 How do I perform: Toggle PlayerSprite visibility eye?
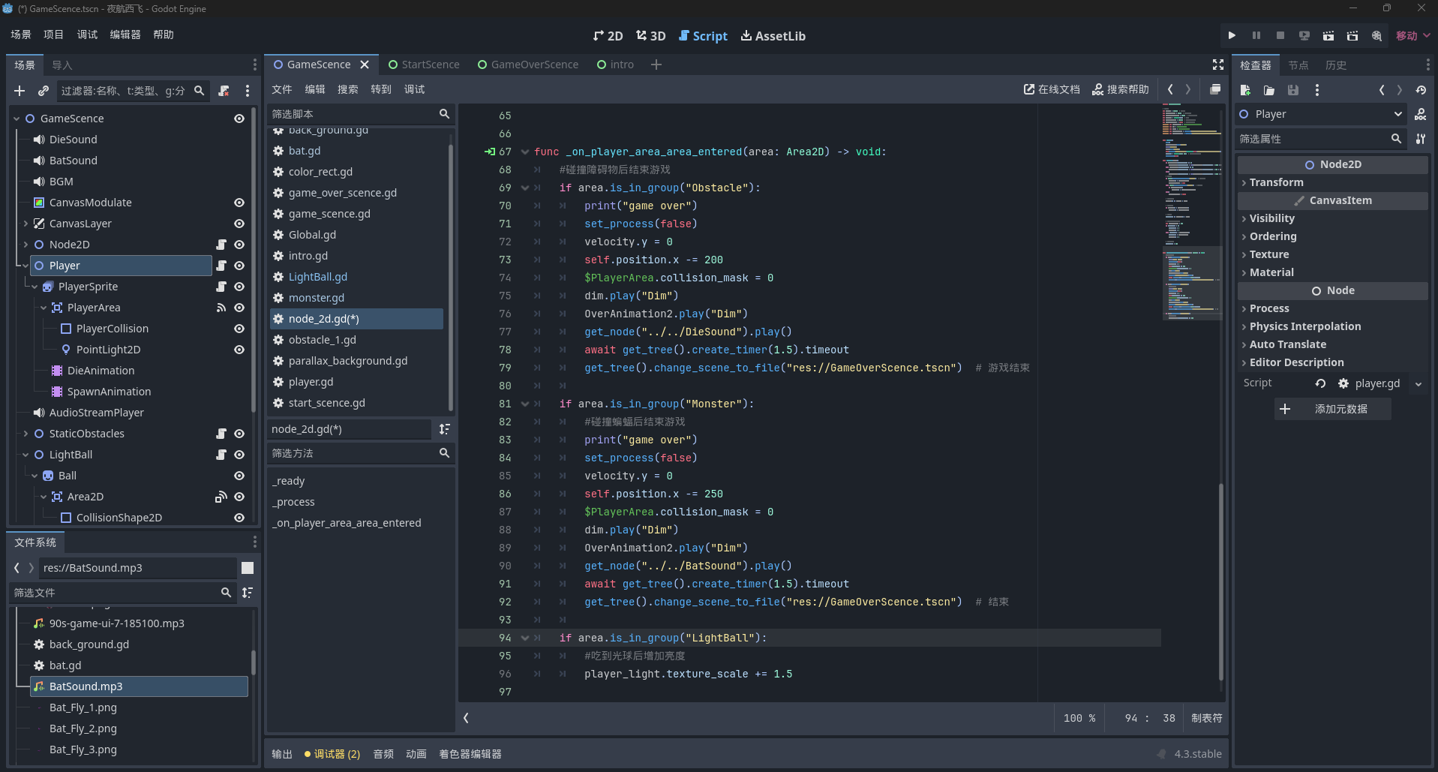tap(239, 287)
